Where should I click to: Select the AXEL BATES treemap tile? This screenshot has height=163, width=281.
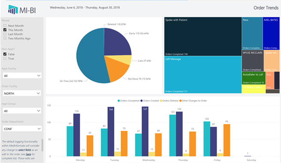pos(271,33)
